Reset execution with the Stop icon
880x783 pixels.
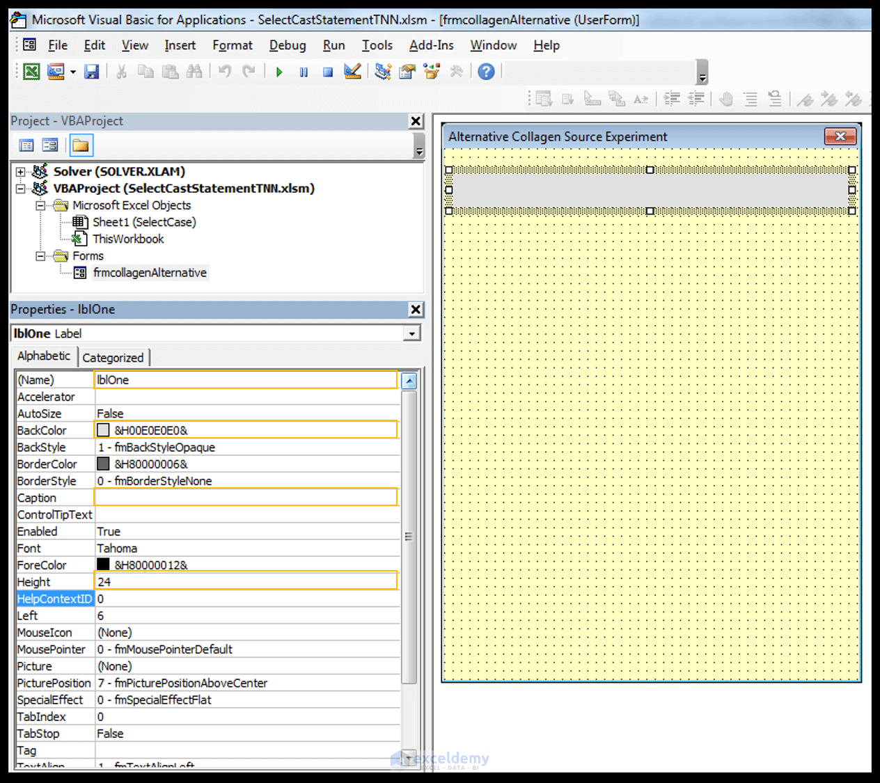[327, 72]
